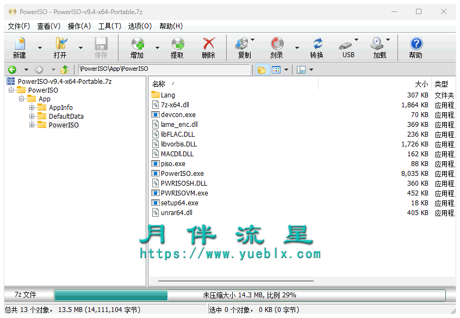The width and height of the screenshot is (460, 318).
Task: Open the USB dropdown arrow
Action: pyautogui.click(x=357, y=39)
